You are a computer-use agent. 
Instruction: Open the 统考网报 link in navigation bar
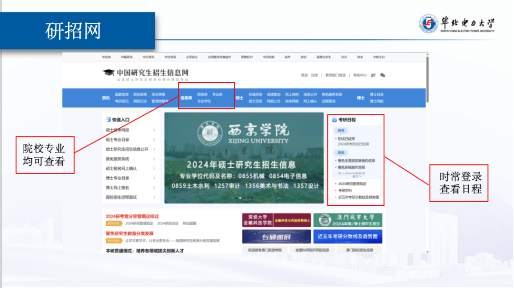292,101
